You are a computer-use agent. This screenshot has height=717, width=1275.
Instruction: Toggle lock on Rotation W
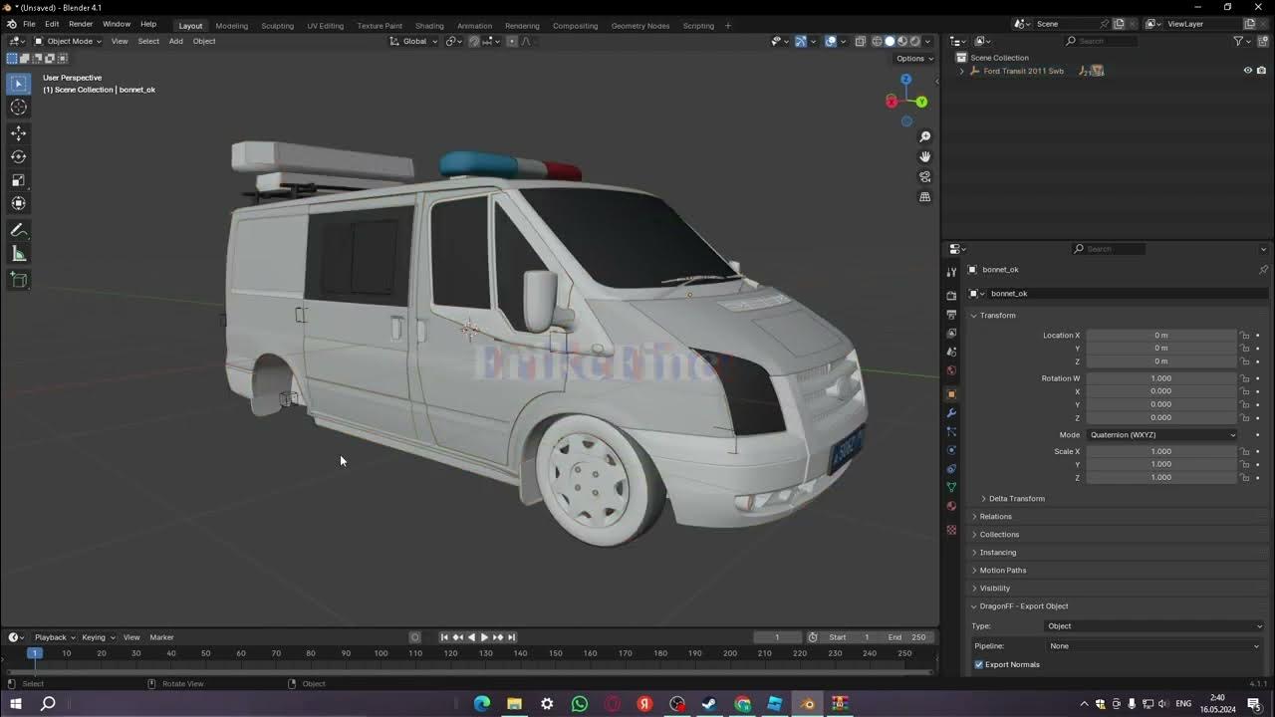1245,378
